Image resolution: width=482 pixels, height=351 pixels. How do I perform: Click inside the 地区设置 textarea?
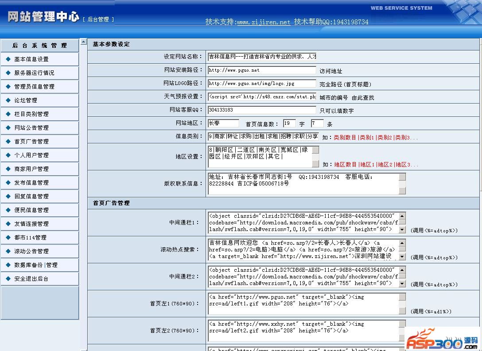[x=260, y=157]
